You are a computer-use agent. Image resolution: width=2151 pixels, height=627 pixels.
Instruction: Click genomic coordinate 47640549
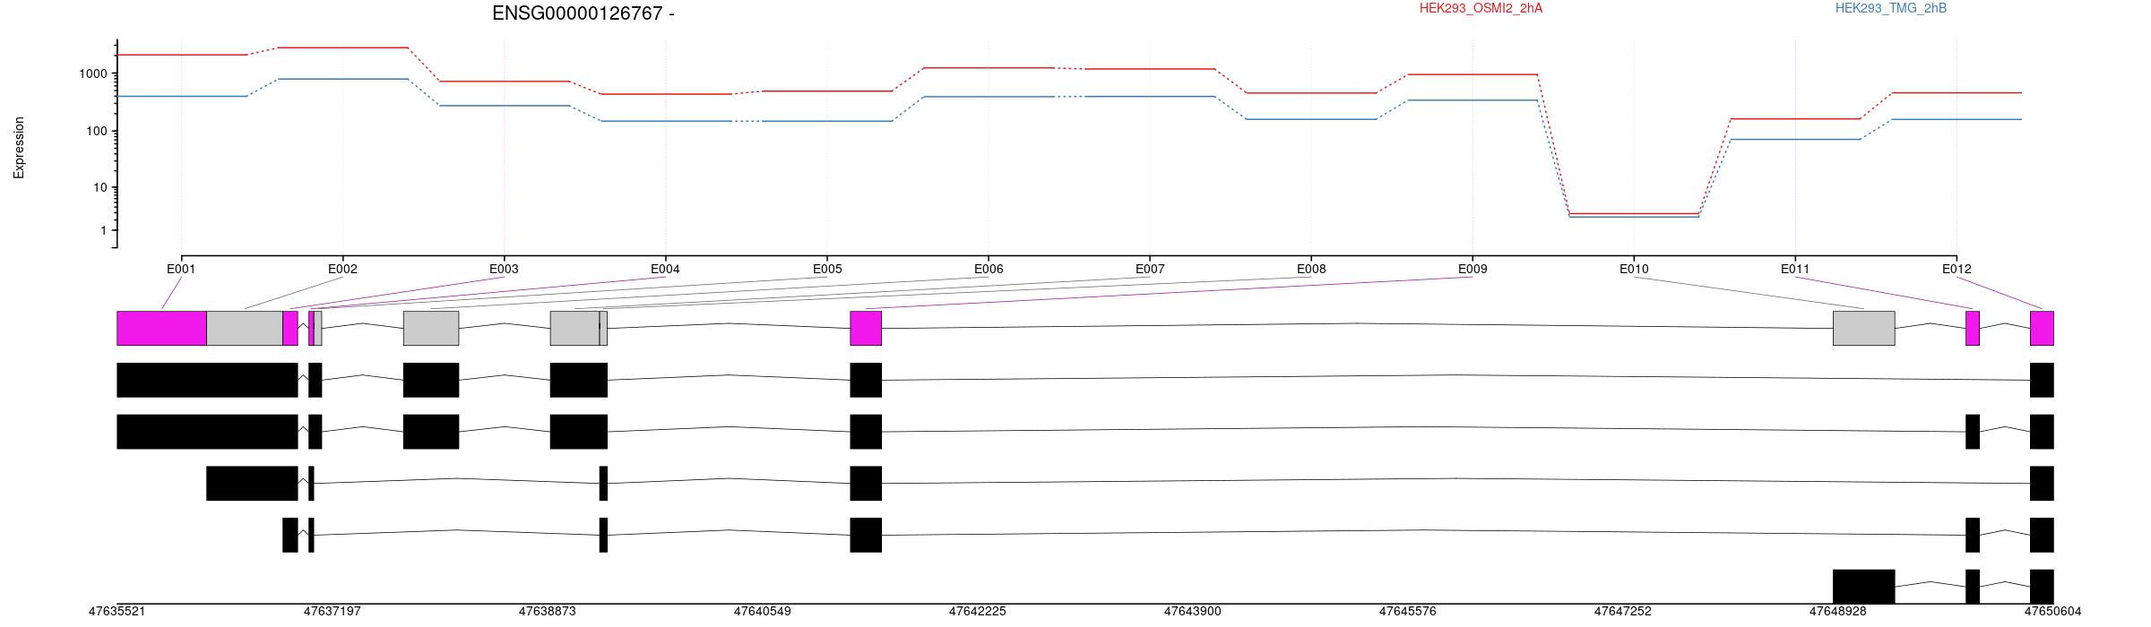pos(762,612)
